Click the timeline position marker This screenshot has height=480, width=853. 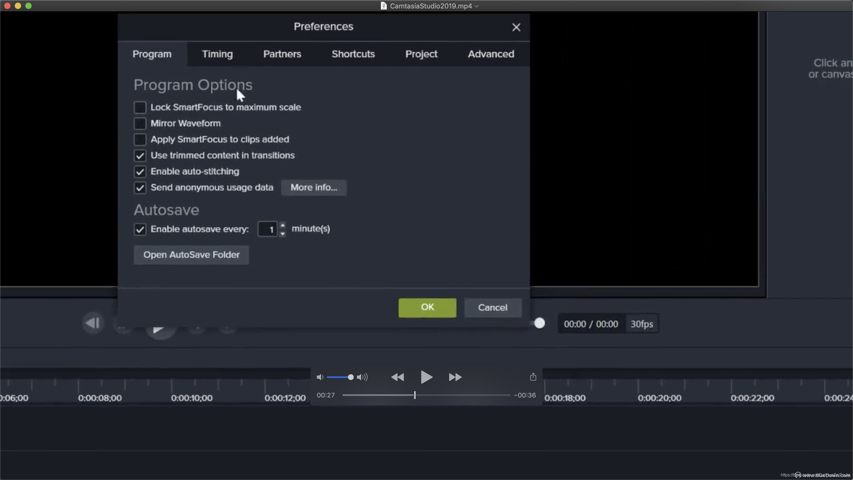pyautogui.click(x=415, y=395)
